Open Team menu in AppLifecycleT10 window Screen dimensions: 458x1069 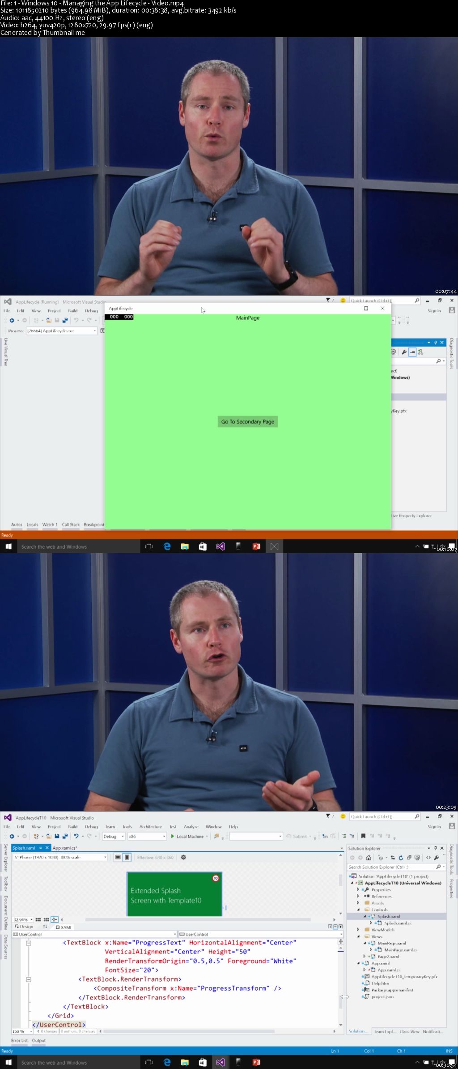(110, 827)
